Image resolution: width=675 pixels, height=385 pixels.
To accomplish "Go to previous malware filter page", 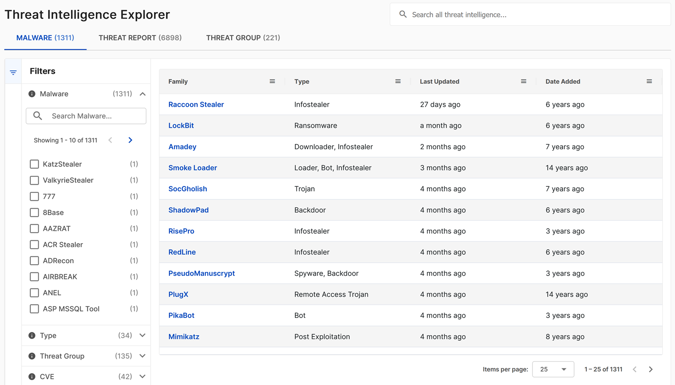I will (111, 140).
